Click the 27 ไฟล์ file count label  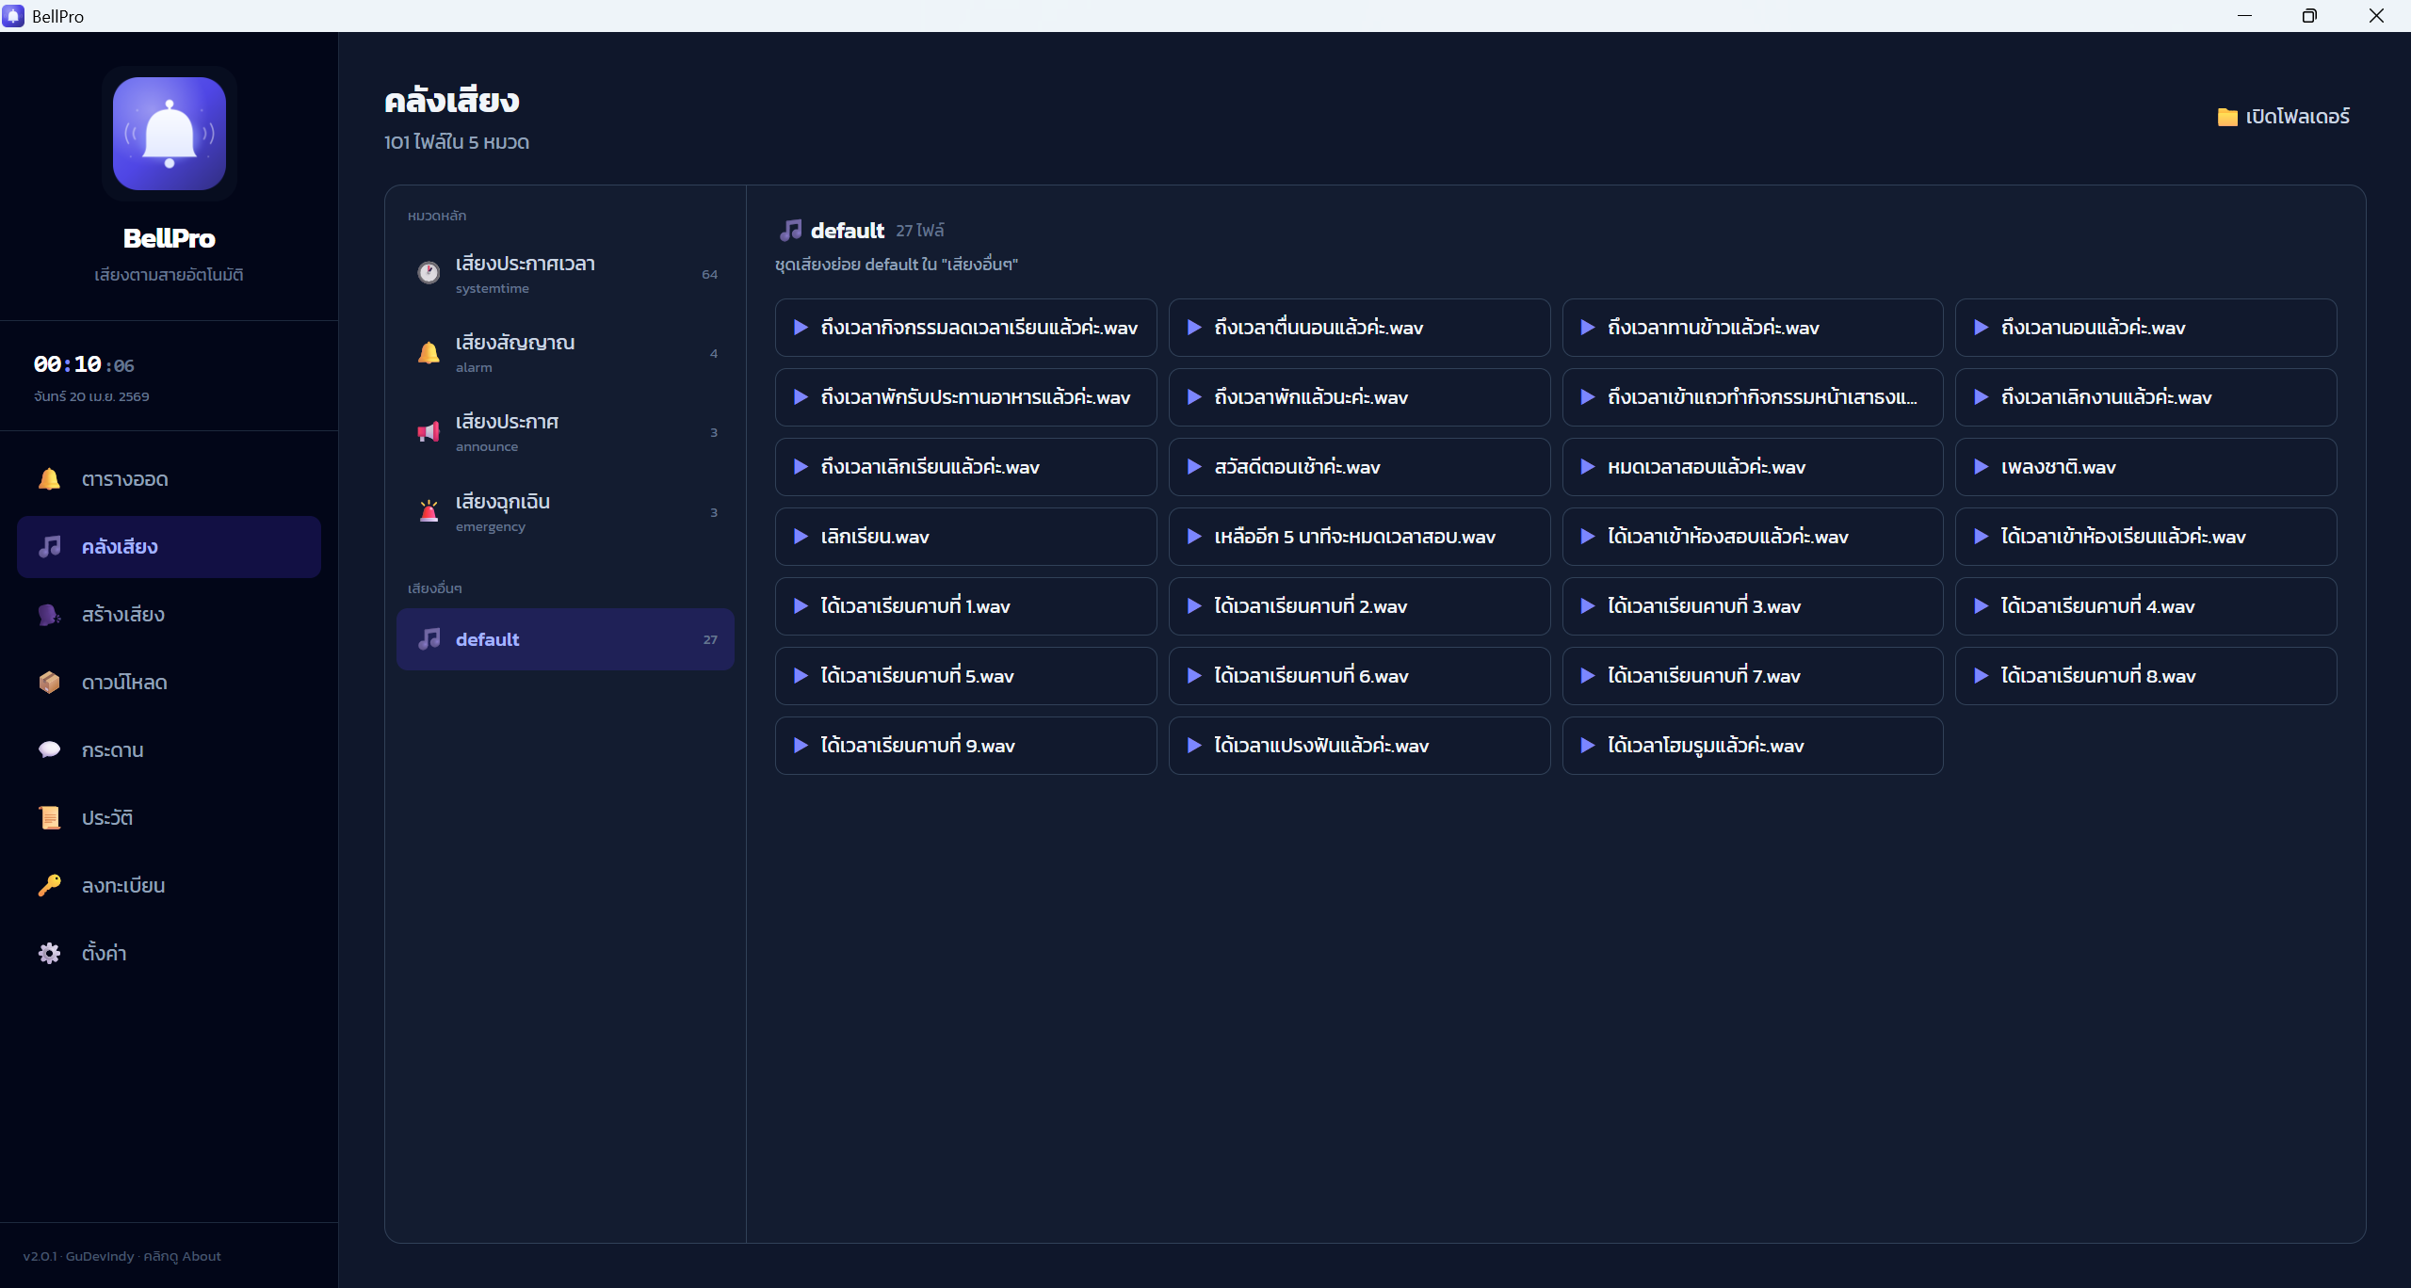pyautogui.click(x=920, y=231)
